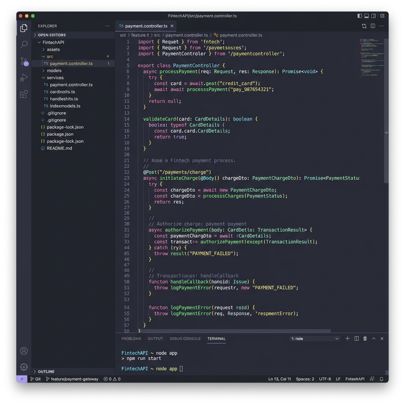
Task: Change indentation via Spaces: 2 in status bar
Action: pyautogui.click(x=305, y=379)
